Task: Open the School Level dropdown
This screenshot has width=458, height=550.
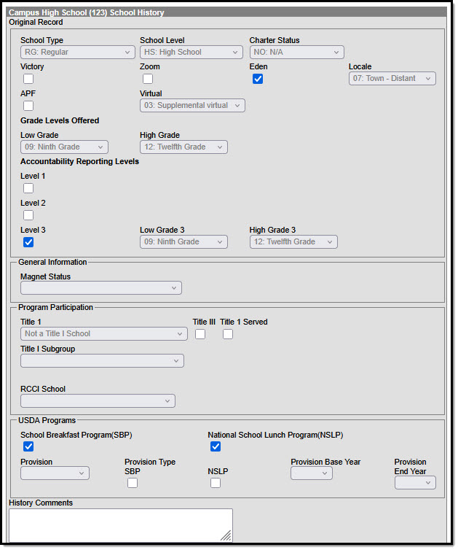Action: (x=192, y=53)
